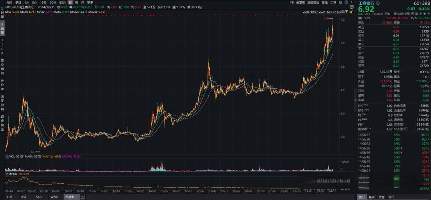Image resolution: width=431 pixels, height=200 pixels.
Task: Select the K线图 sidebar item
Action: coord(2,29)
